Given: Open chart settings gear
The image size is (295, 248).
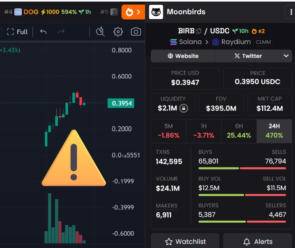Looking at the screenshot, I should click(x=118, y=32).
